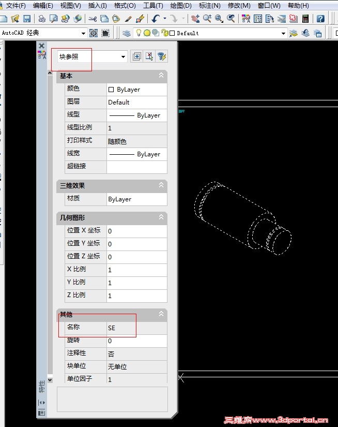Open the 编辑(E) menu
Viewport: 338px width, 427px height.
tap(43, 6)
